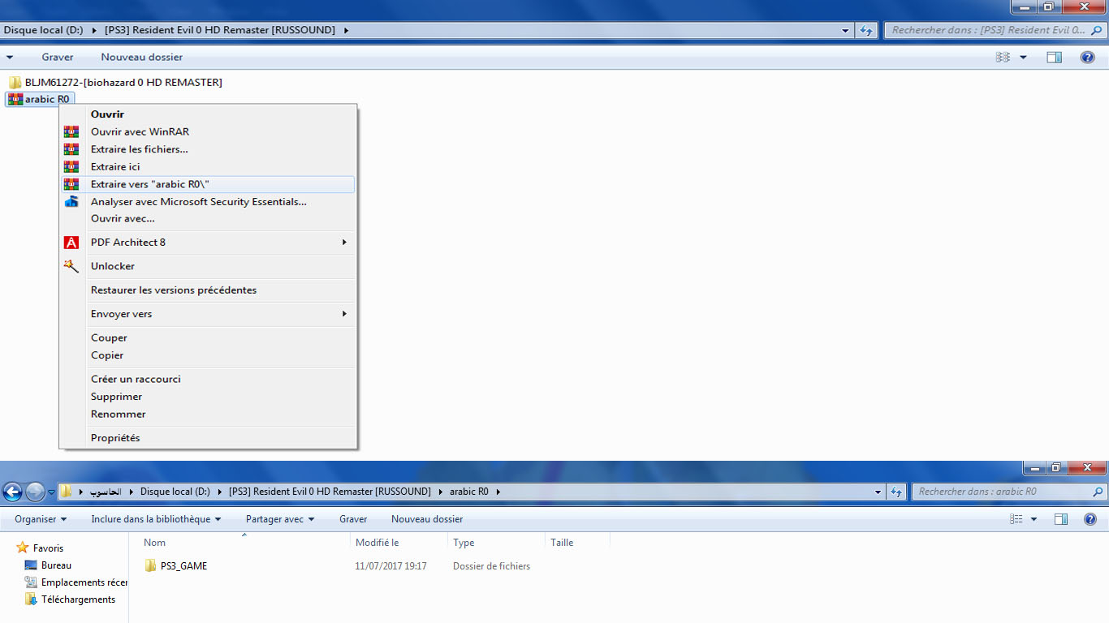Toggle the preview pane icon in lower window
Screen dimensions: 1109x623
tap(1060, 519)
